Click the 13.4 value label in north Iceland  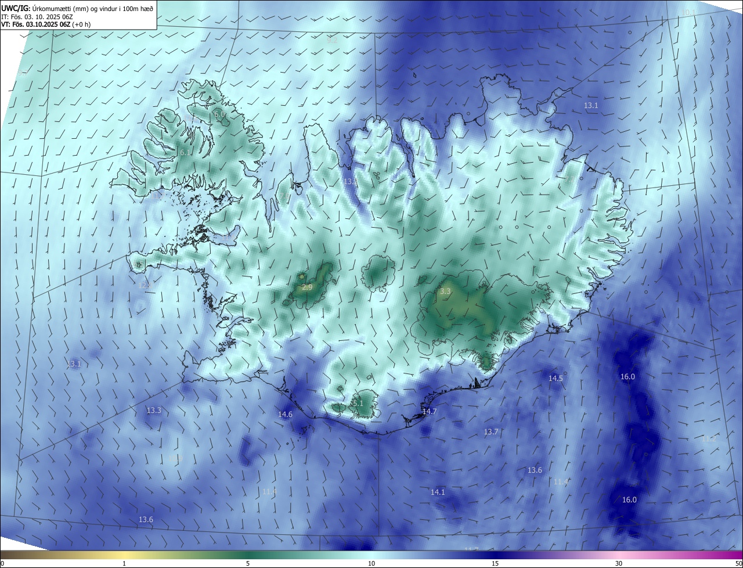coord(351,182)
